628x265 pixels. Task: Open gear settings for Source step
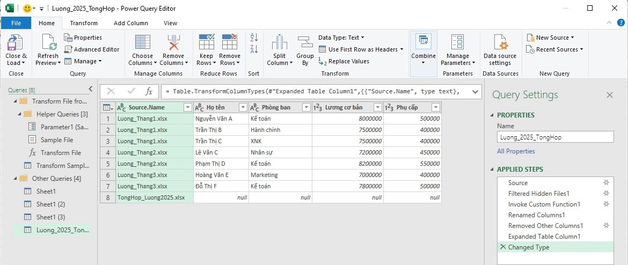point(606,182)
